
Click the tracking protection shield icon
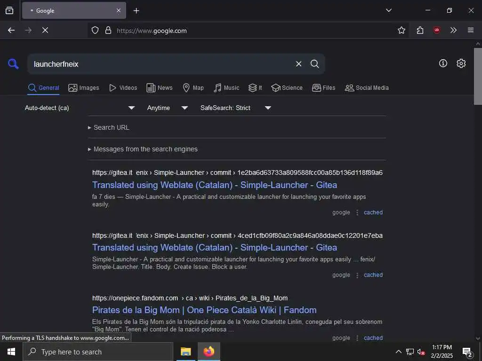point(95,30)
